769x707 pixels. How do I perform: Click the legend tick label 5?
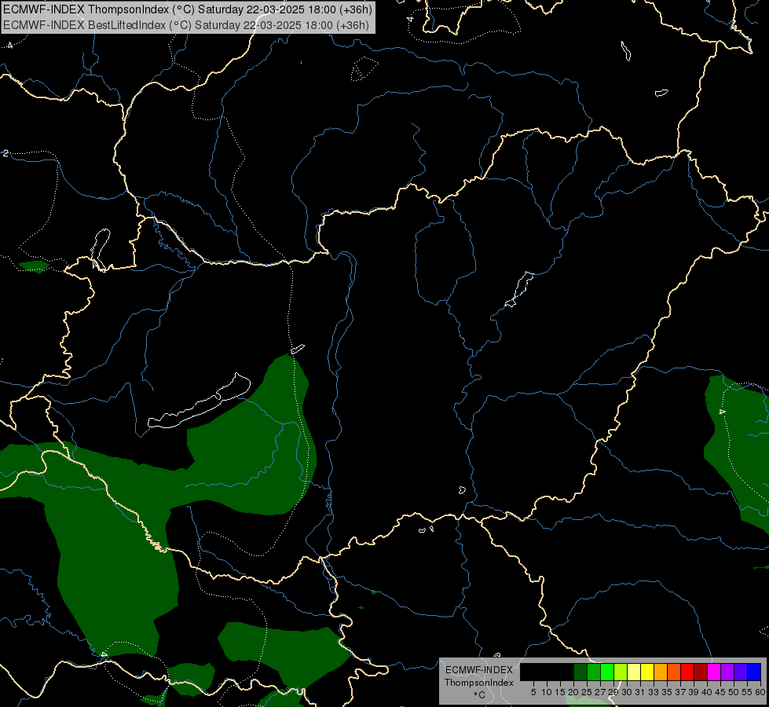533,692
